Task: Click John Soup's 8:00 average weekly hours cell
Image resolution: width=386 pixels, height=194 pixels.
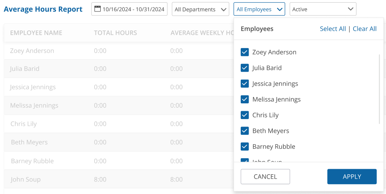Action: click(176, 179)
